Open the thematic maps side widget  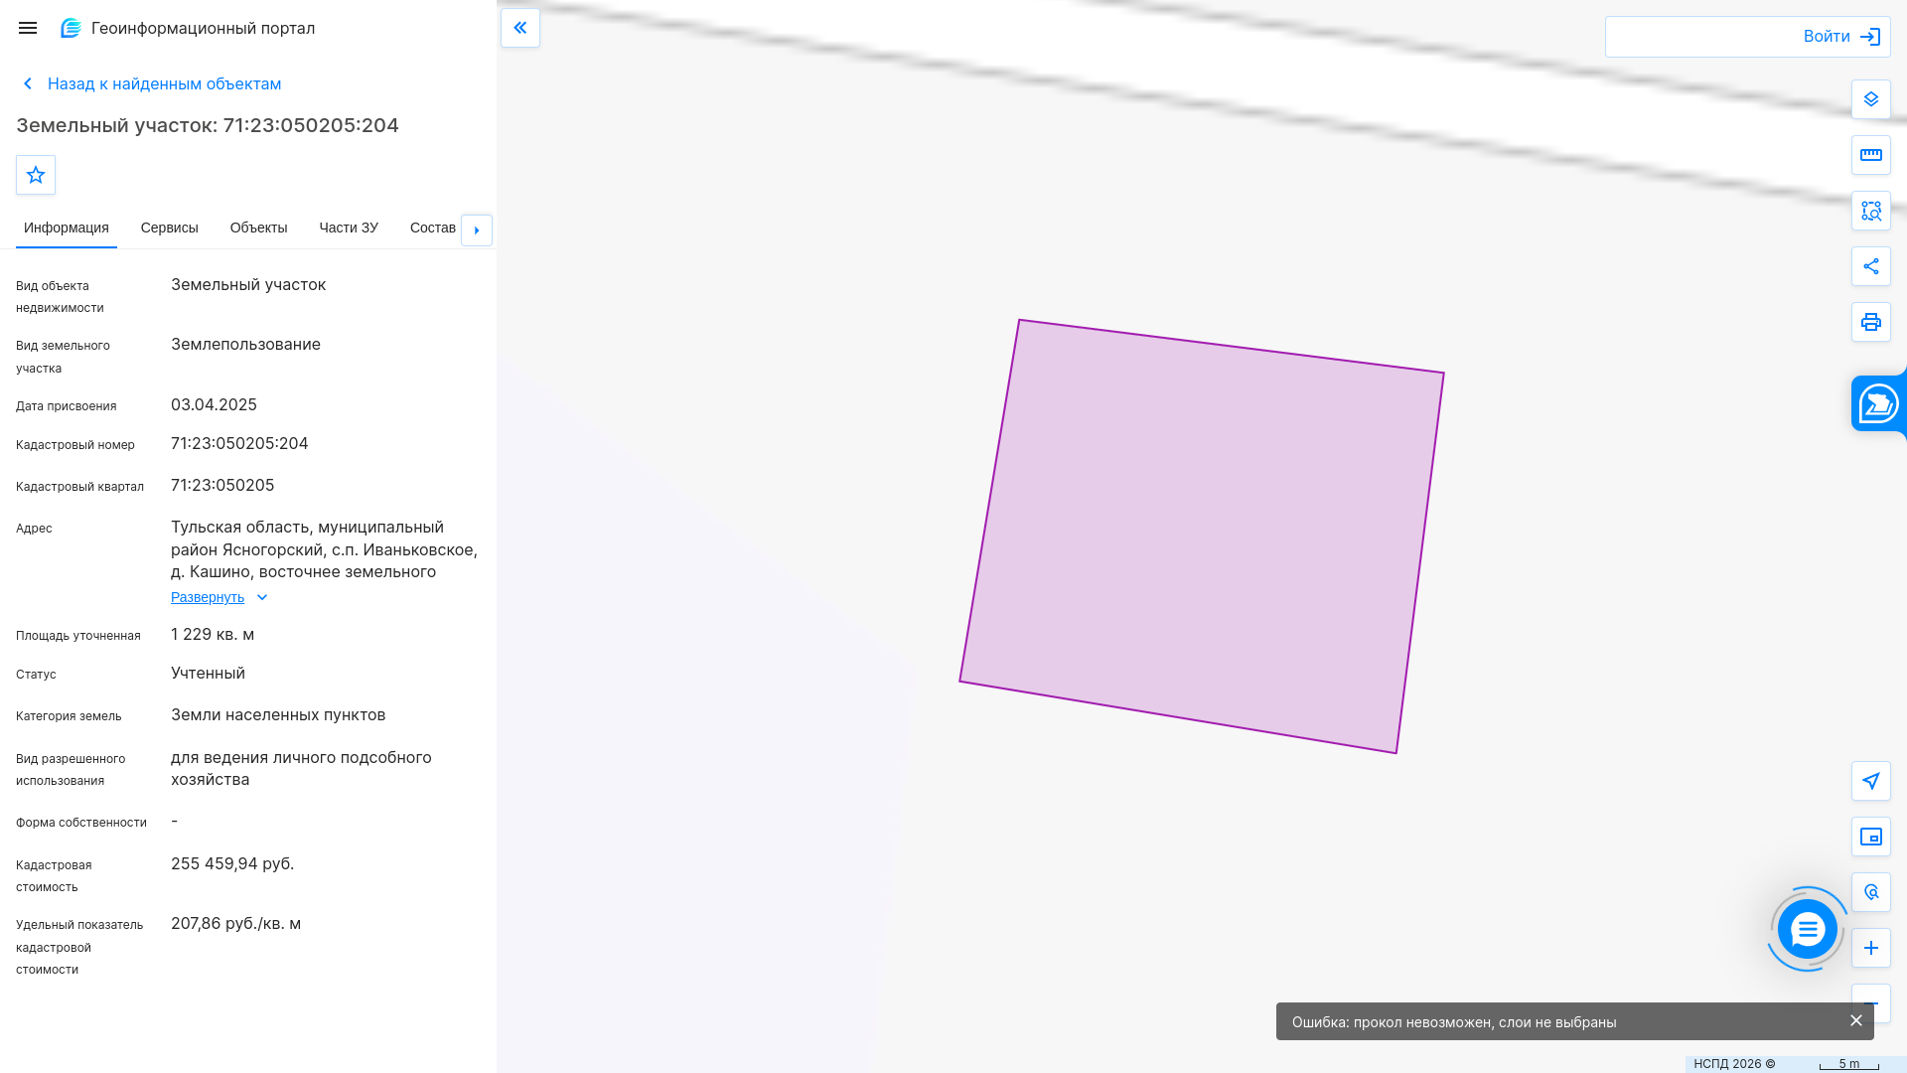click(x=1878, y=403)
